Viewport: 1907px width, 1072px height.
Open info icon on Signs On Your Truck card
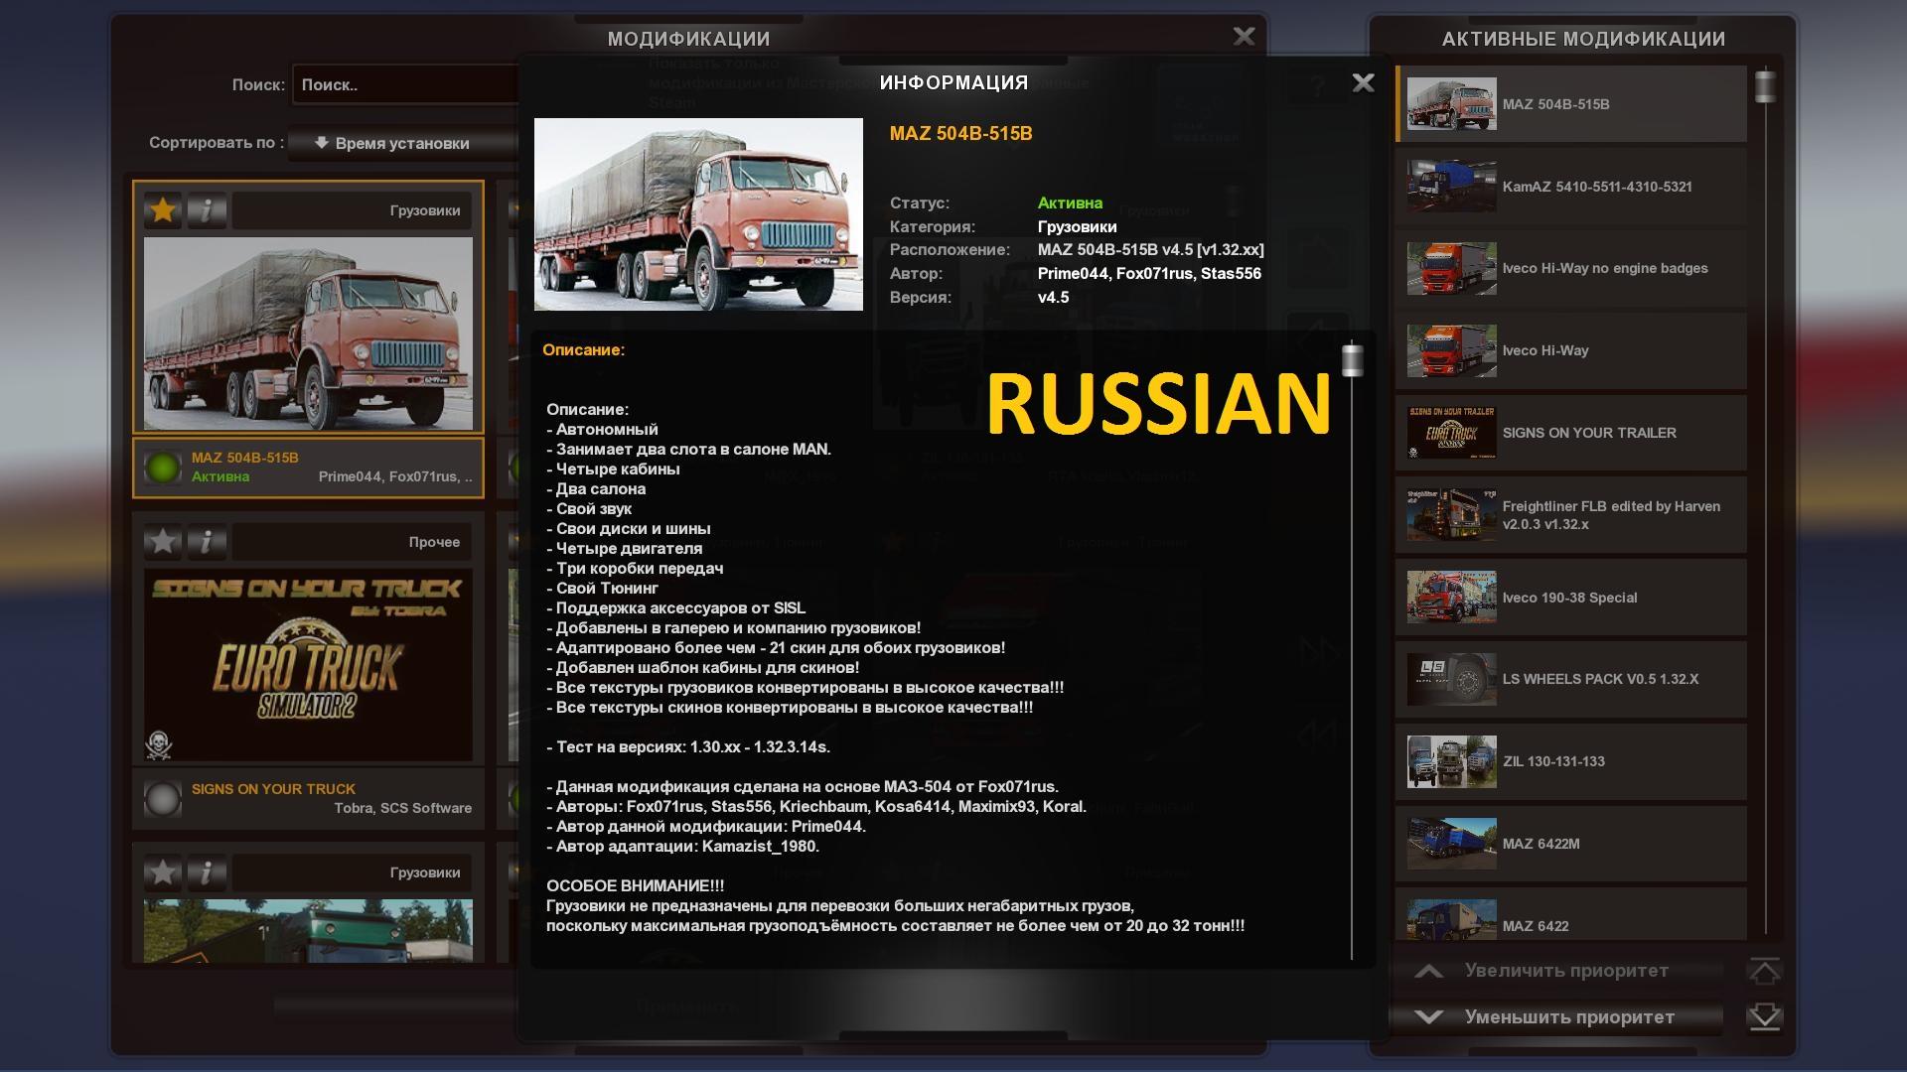point(207,542)
